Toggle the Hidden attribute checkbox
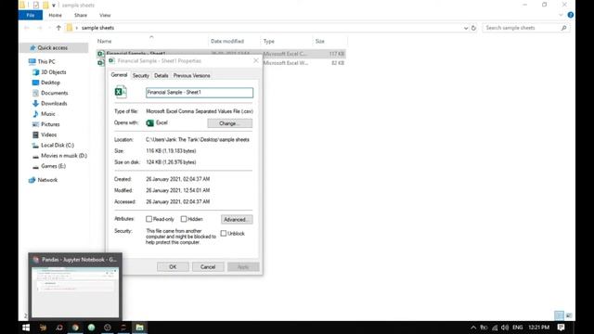 coord(184,219)
